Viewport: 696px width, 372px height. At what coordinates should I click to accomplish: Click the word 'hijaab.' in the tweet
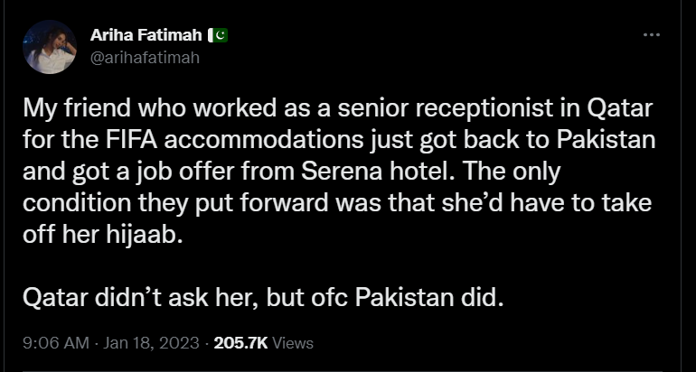(145, 236)
